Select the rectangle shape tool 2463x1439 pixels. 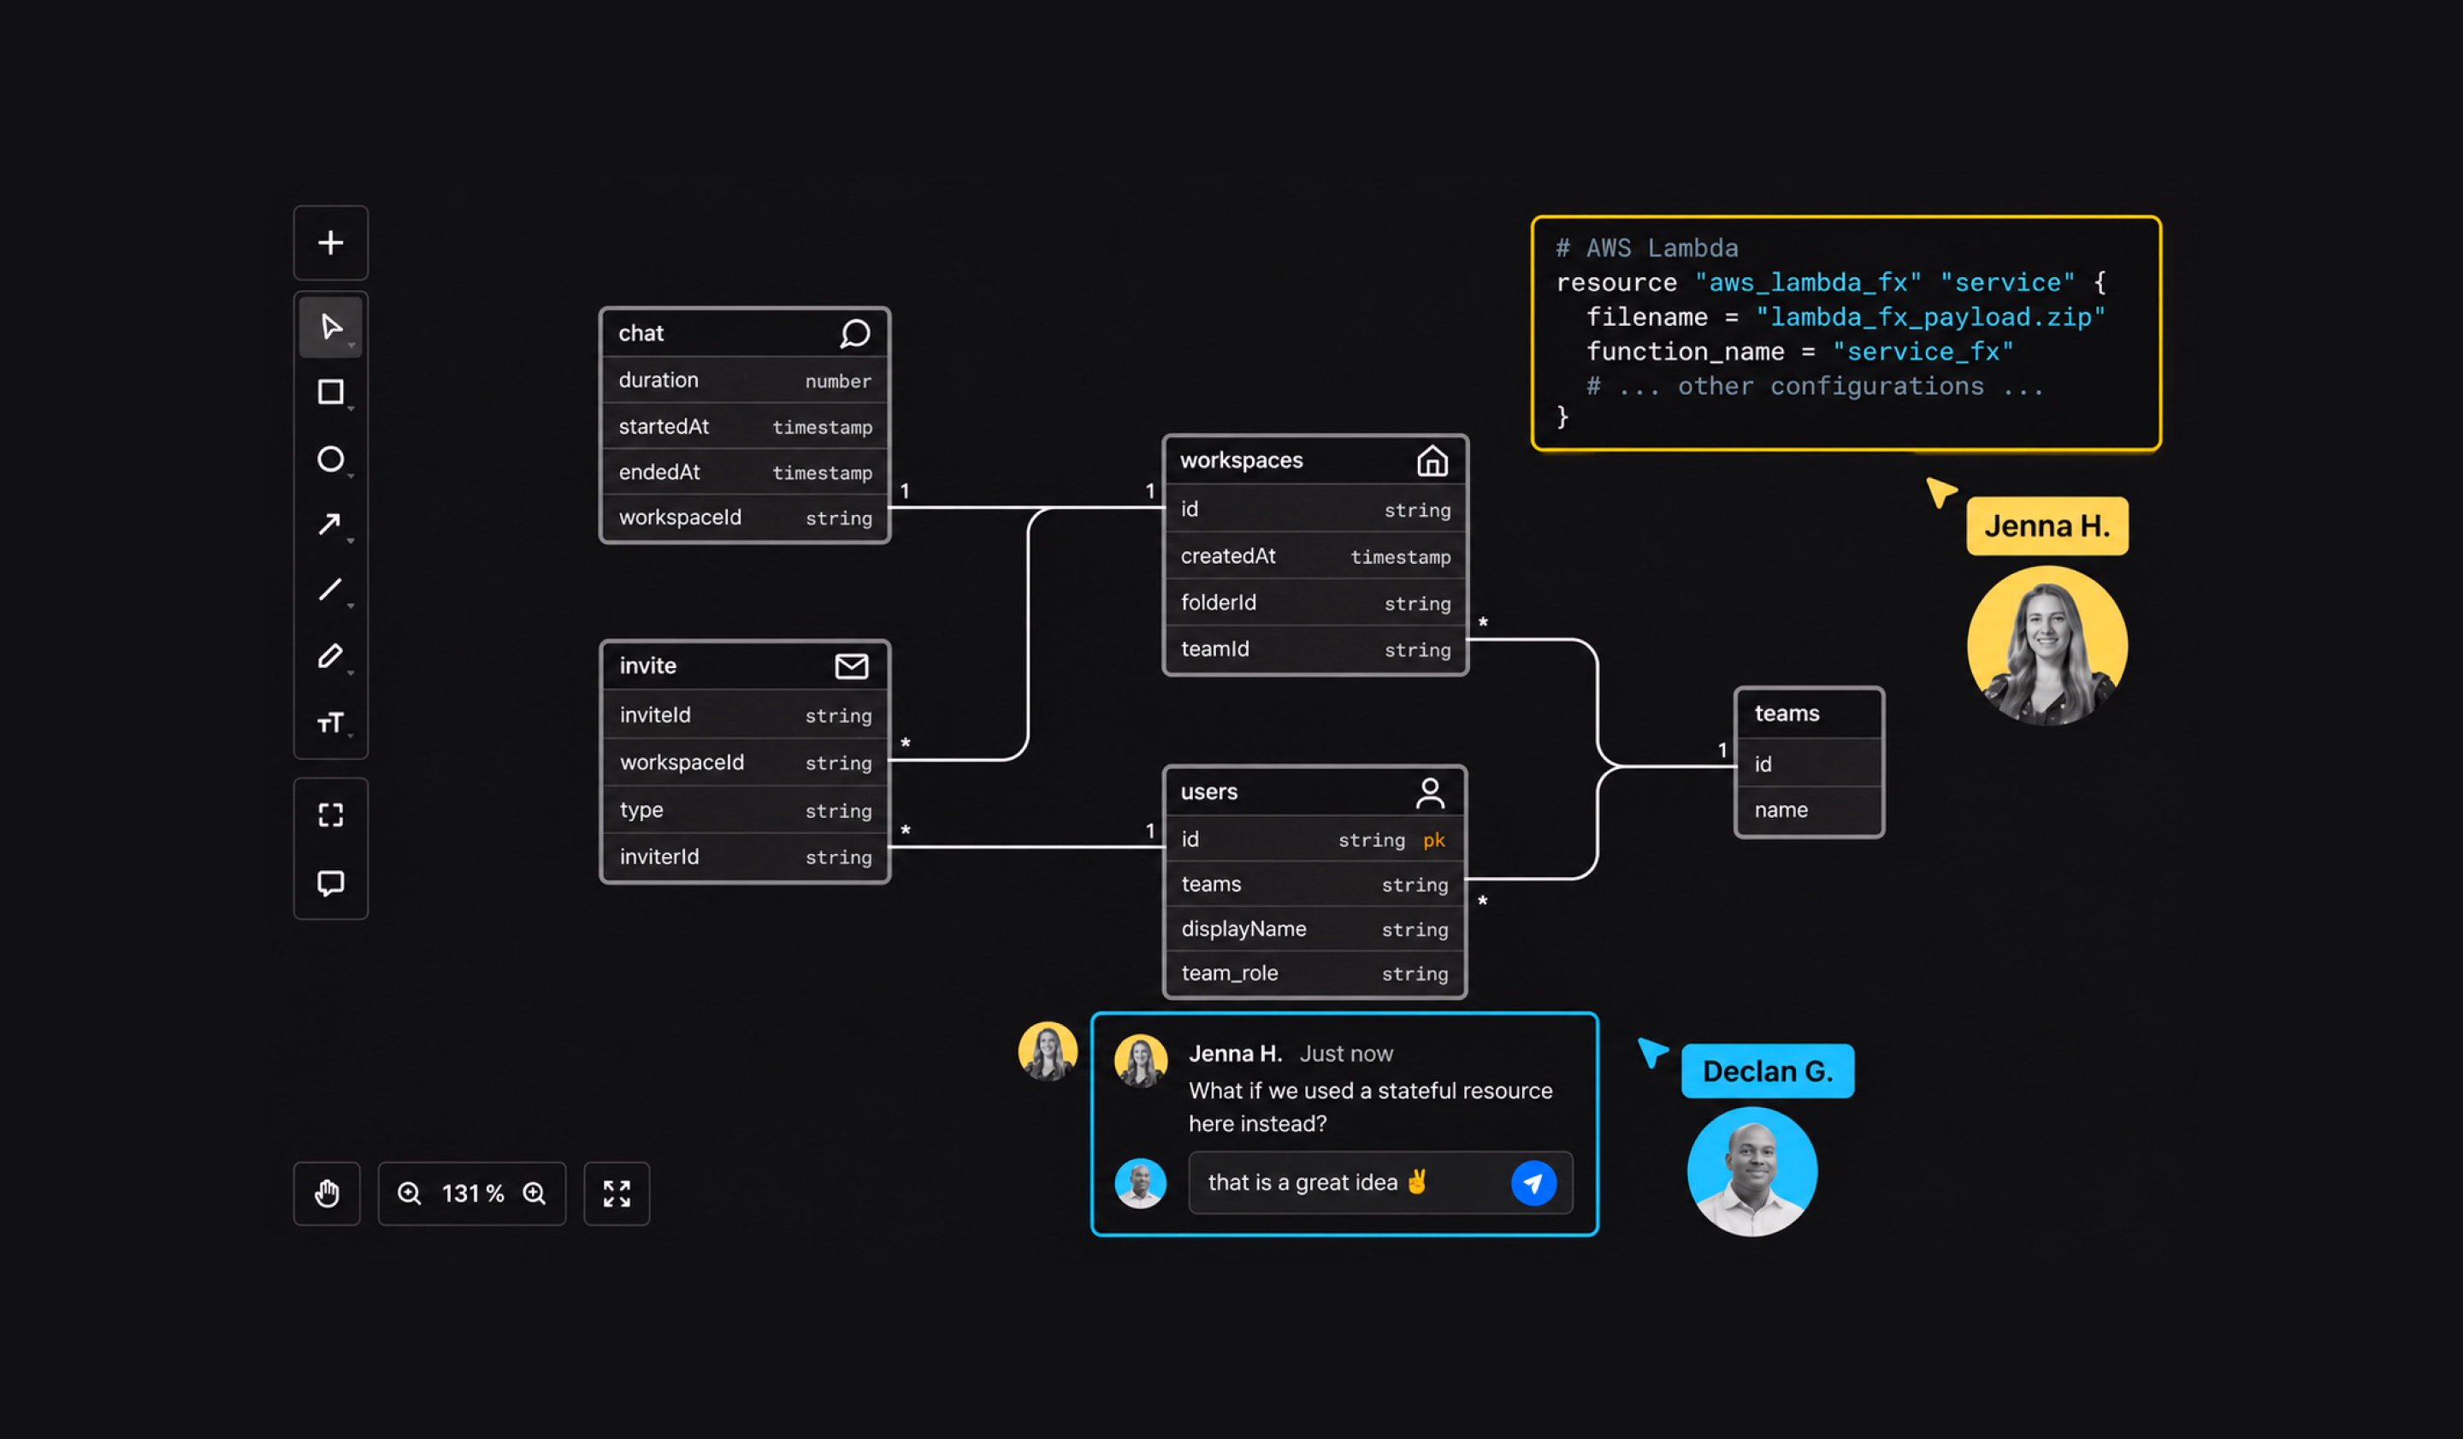pyautogui.click(x=330, y=392)
